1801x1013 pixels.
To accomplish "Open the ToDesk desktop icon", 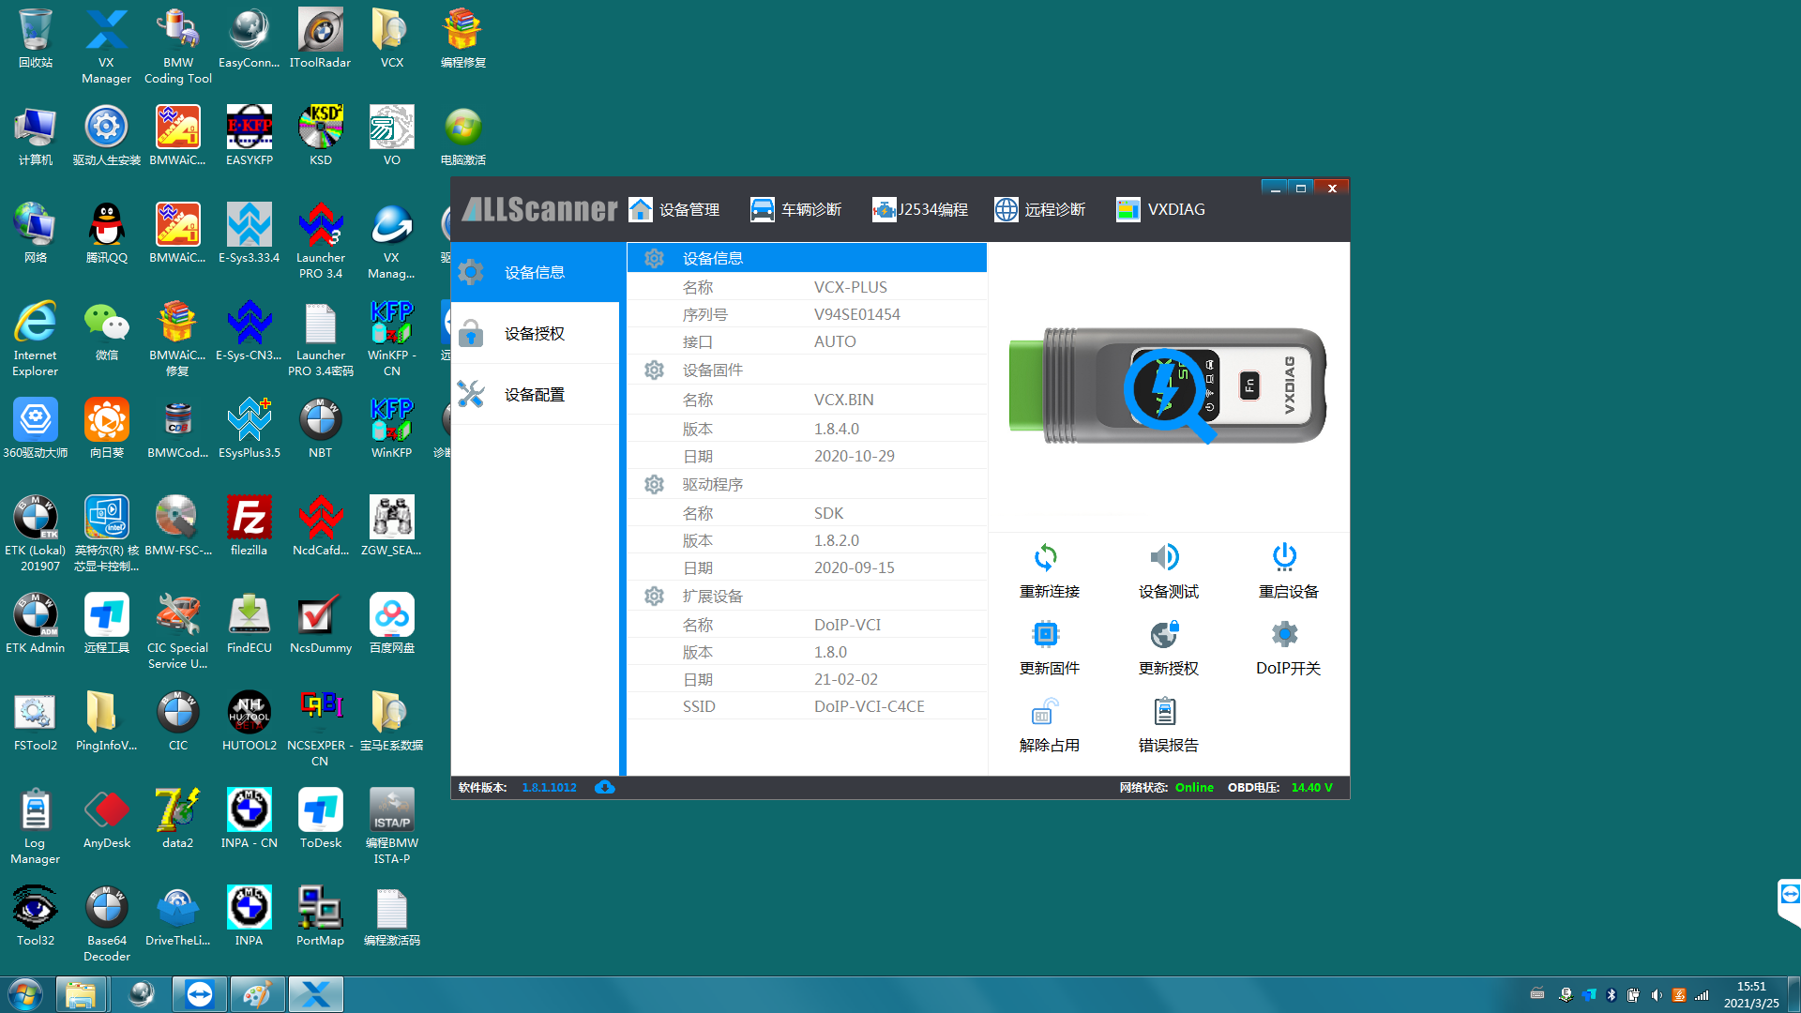I will tap(320, 820).
